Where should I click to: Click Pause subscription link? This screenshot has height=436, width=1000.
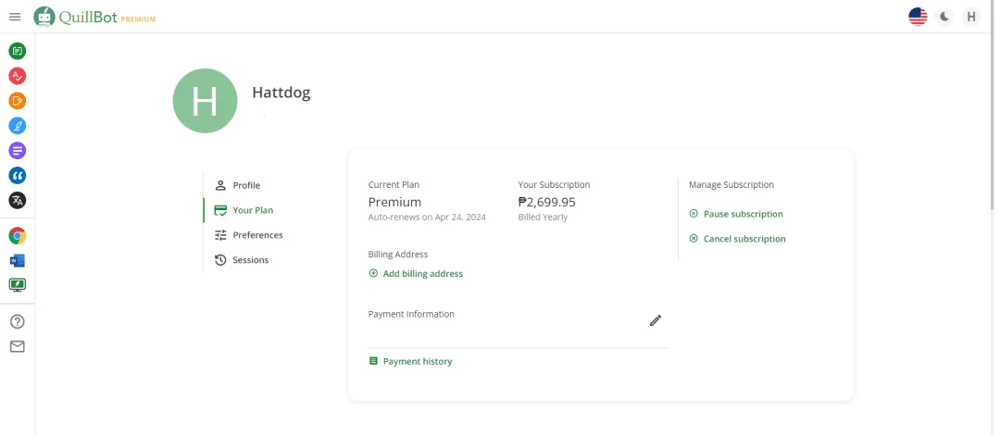pos(736,214)
